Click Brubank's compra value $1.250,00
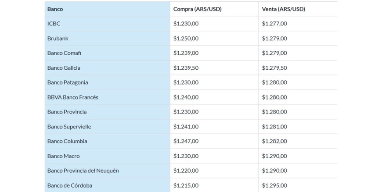382x192 pixels. tap(186, 39)
